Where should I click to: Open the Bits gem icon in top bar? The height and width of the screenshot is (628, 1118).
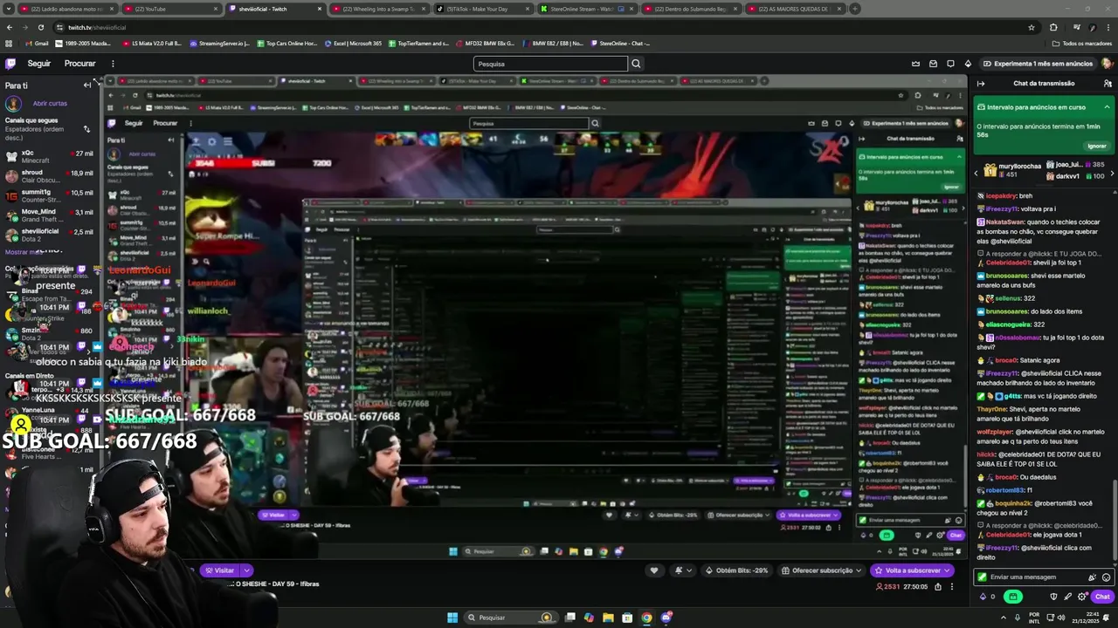(968, 64)
